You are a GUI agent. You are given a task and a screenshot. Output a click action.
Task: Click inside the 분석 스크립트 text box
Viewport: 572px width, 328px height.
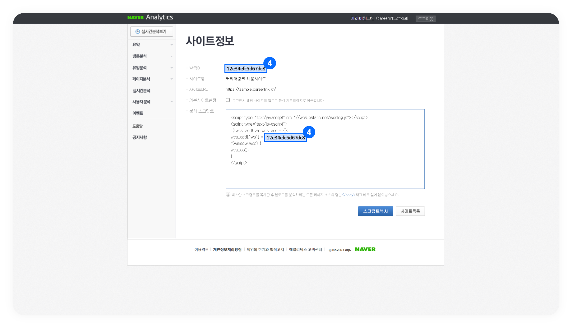[x=325, y=149]
